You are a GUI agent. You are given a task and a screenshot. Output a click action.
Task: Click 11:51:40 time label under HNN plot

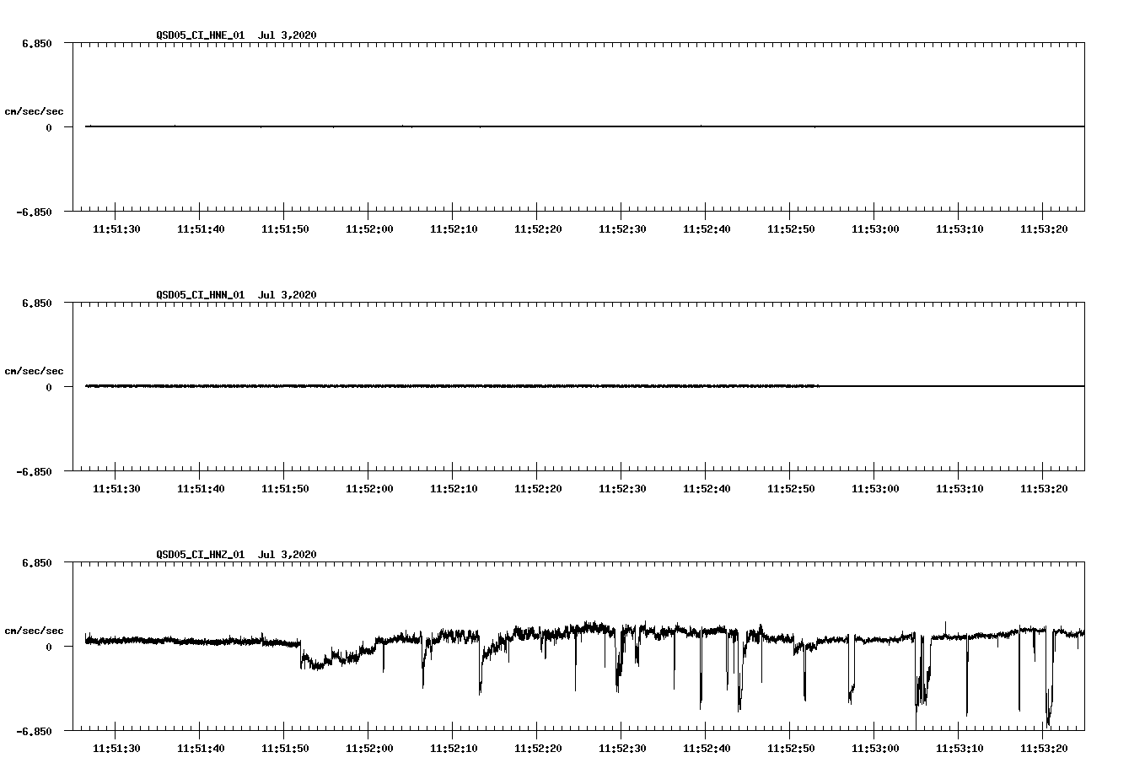point(201,489)
